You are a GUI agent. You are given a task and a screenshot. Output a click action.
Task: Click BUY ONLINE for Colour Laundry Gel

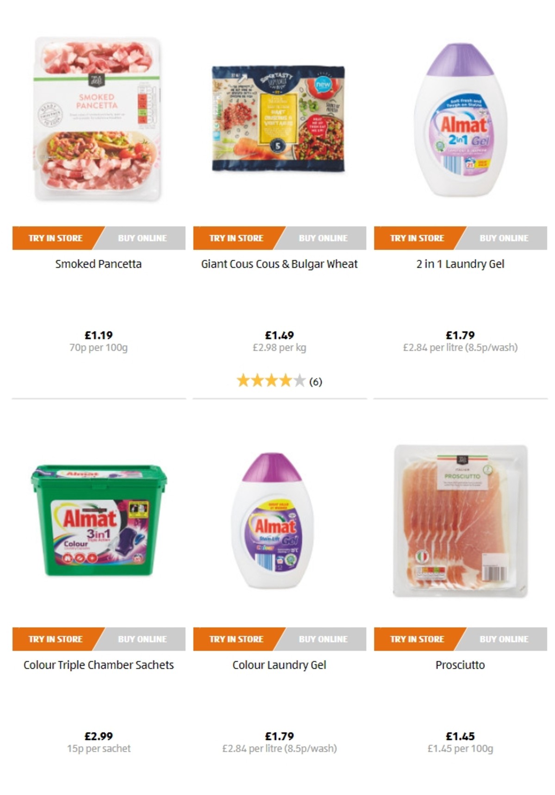point(324,639)
